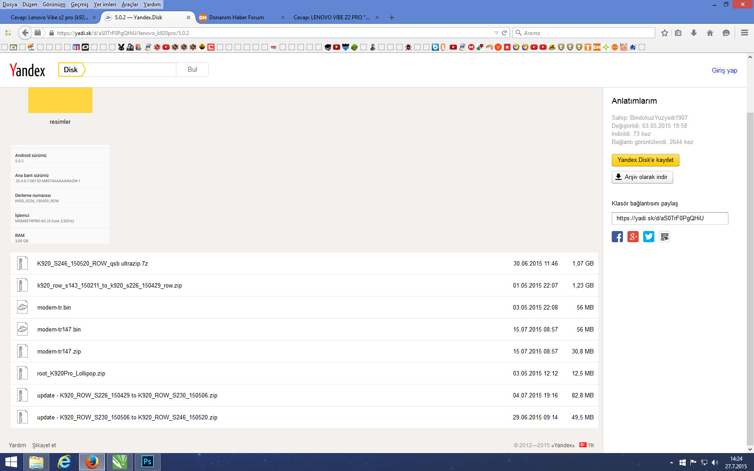Open Windows Start button

pyautogui.click(x=11, y=462)
